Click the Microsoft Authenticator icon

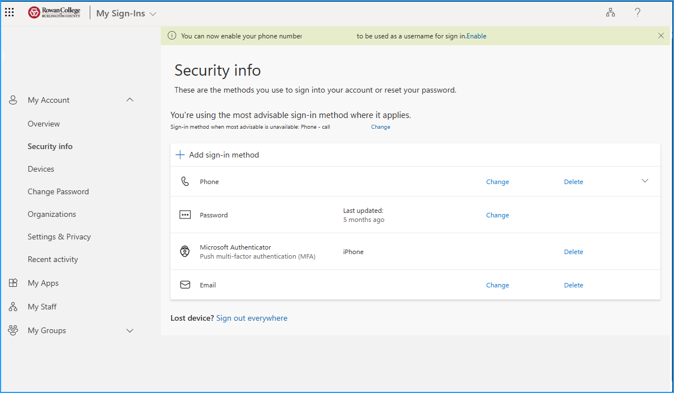pyautogui.click(x=185, y=251)
